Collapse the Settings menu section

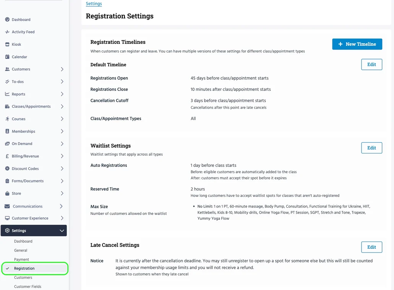[62, 230]
